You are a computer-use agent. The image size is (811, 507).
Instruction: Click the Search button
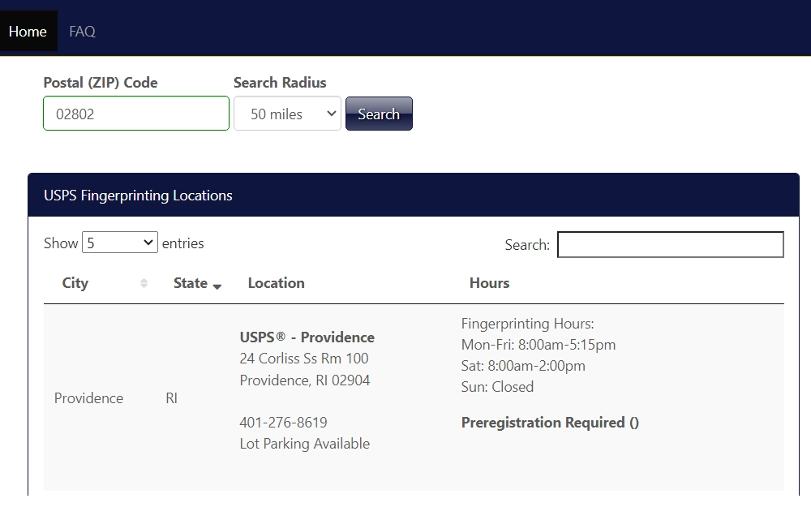click(379, 114)
